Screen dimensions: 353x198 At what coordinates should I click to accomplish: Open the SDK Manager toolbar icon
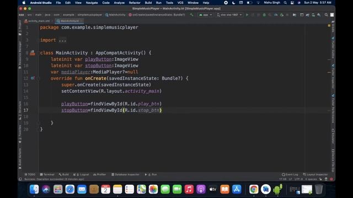(319, 15)
